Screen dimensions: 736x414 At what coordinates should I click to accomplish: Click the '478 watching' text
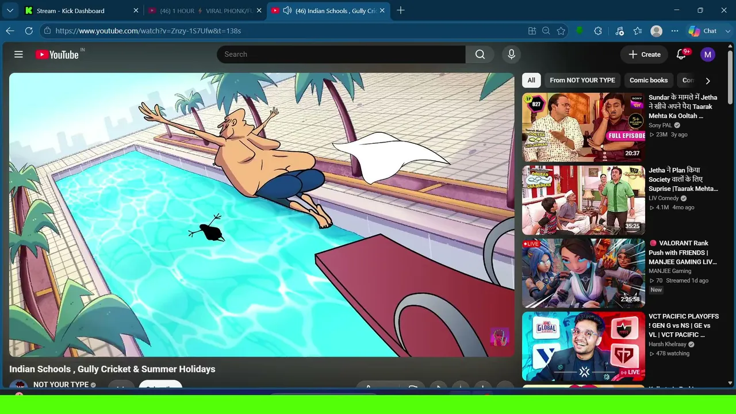672,354
